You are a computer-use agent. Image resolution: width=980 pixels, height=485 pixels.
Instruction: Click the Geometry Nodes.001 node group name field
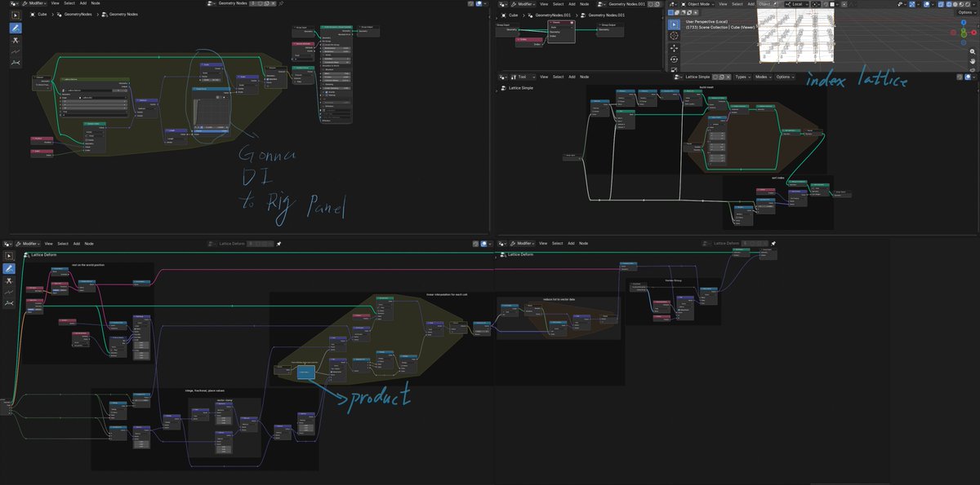point(627,4)
